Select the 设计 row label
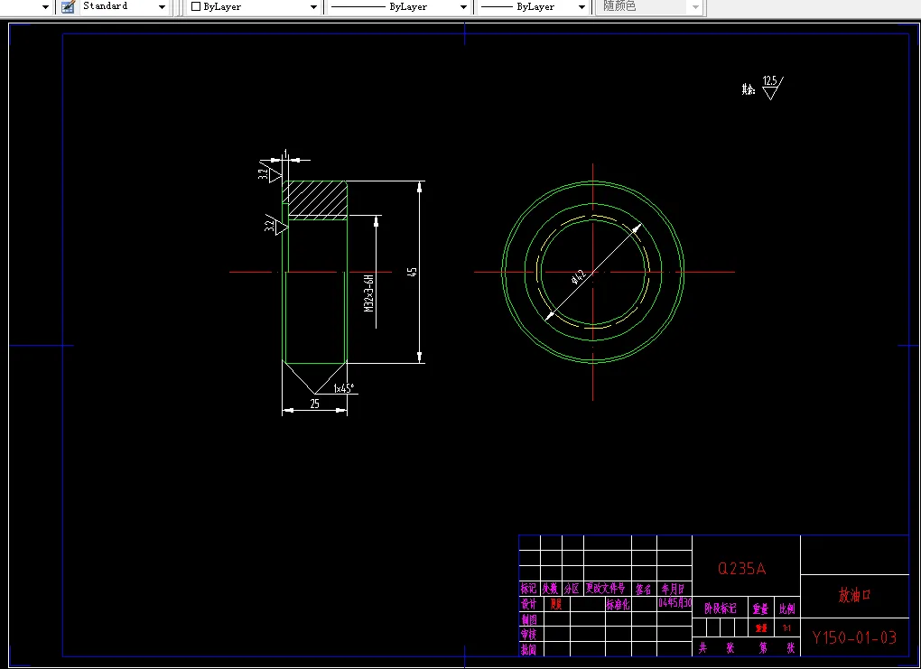Screen dimensions: 921x669 click(528, 604)
